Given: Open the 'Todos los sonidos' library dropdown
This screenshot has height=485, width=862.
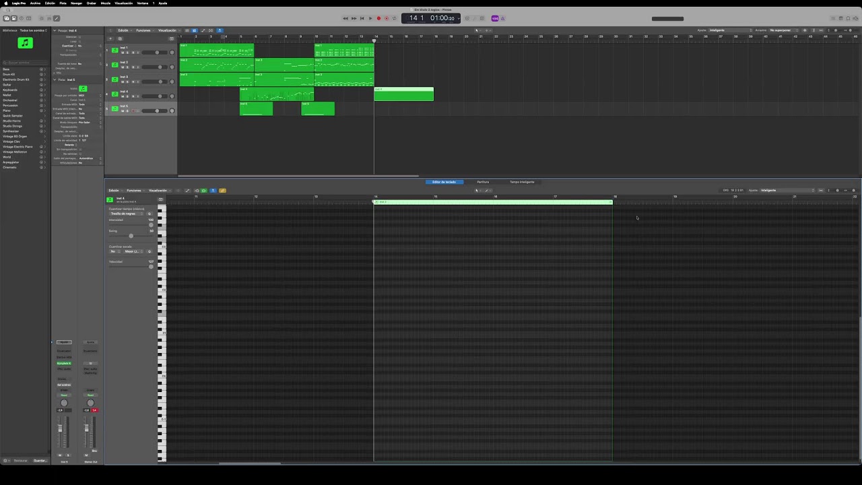Looking at the screenshot, I should pyautogui.click(x=34, y=30).
